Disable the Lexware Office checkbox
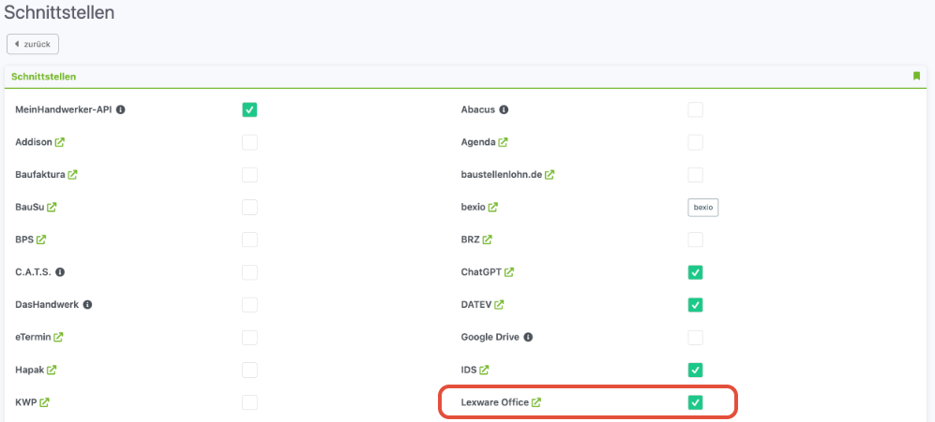The height and width of the screenshot is (422, 935). [695, 402]
